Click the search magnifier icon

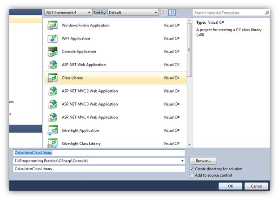click(267, 13)
